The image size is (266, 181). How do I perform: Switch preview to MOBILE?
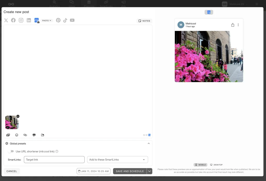coord(200,165)
